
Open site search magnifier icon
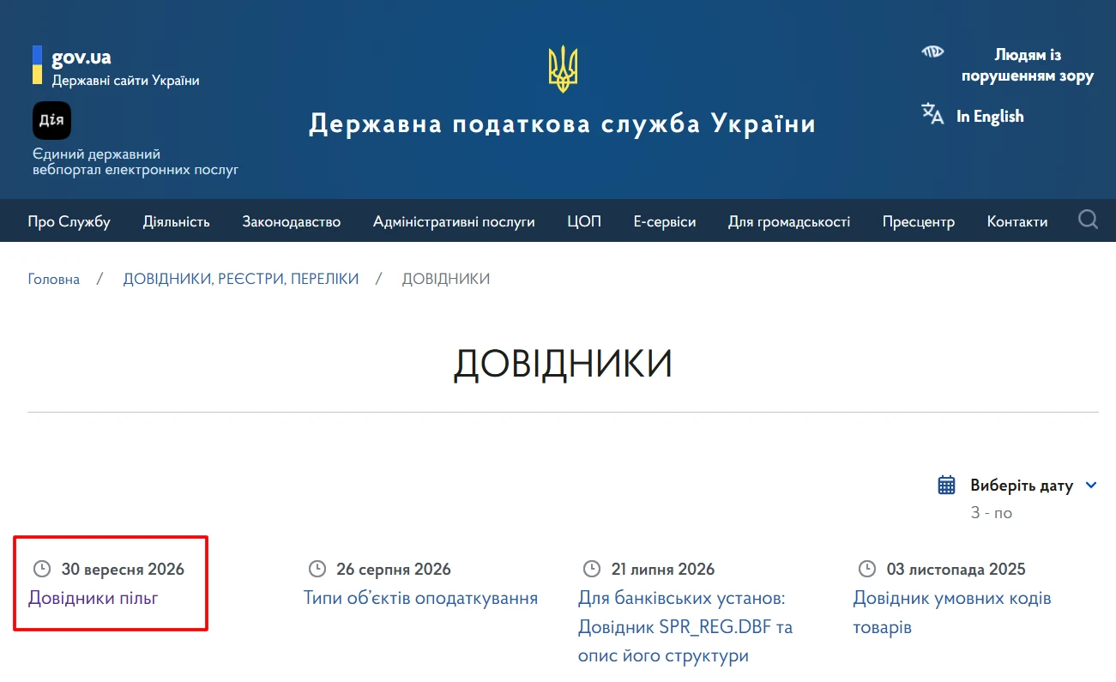coord(1089,220)
